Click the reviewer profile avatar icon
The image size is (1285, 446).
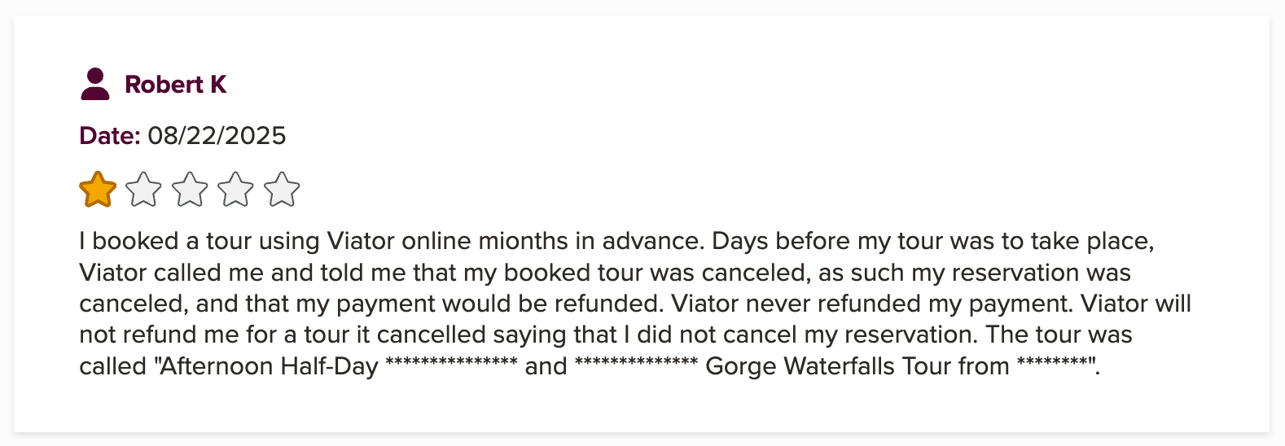[95, 84]
